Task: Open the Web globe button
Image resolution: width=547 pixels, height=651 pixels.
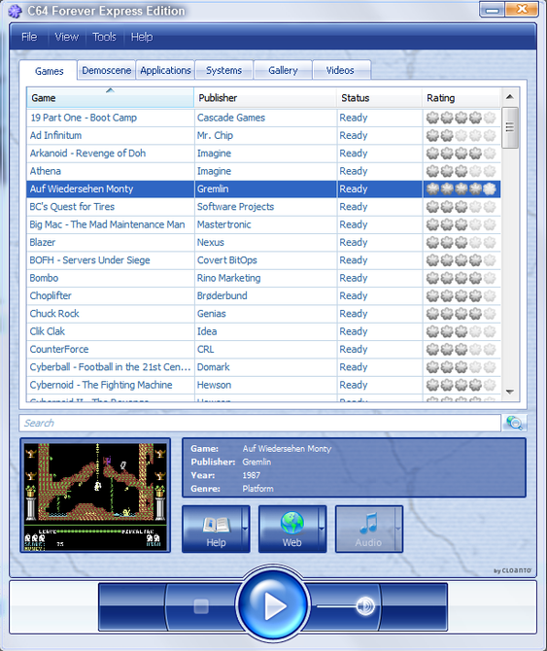Action: (x=289, y=530)
